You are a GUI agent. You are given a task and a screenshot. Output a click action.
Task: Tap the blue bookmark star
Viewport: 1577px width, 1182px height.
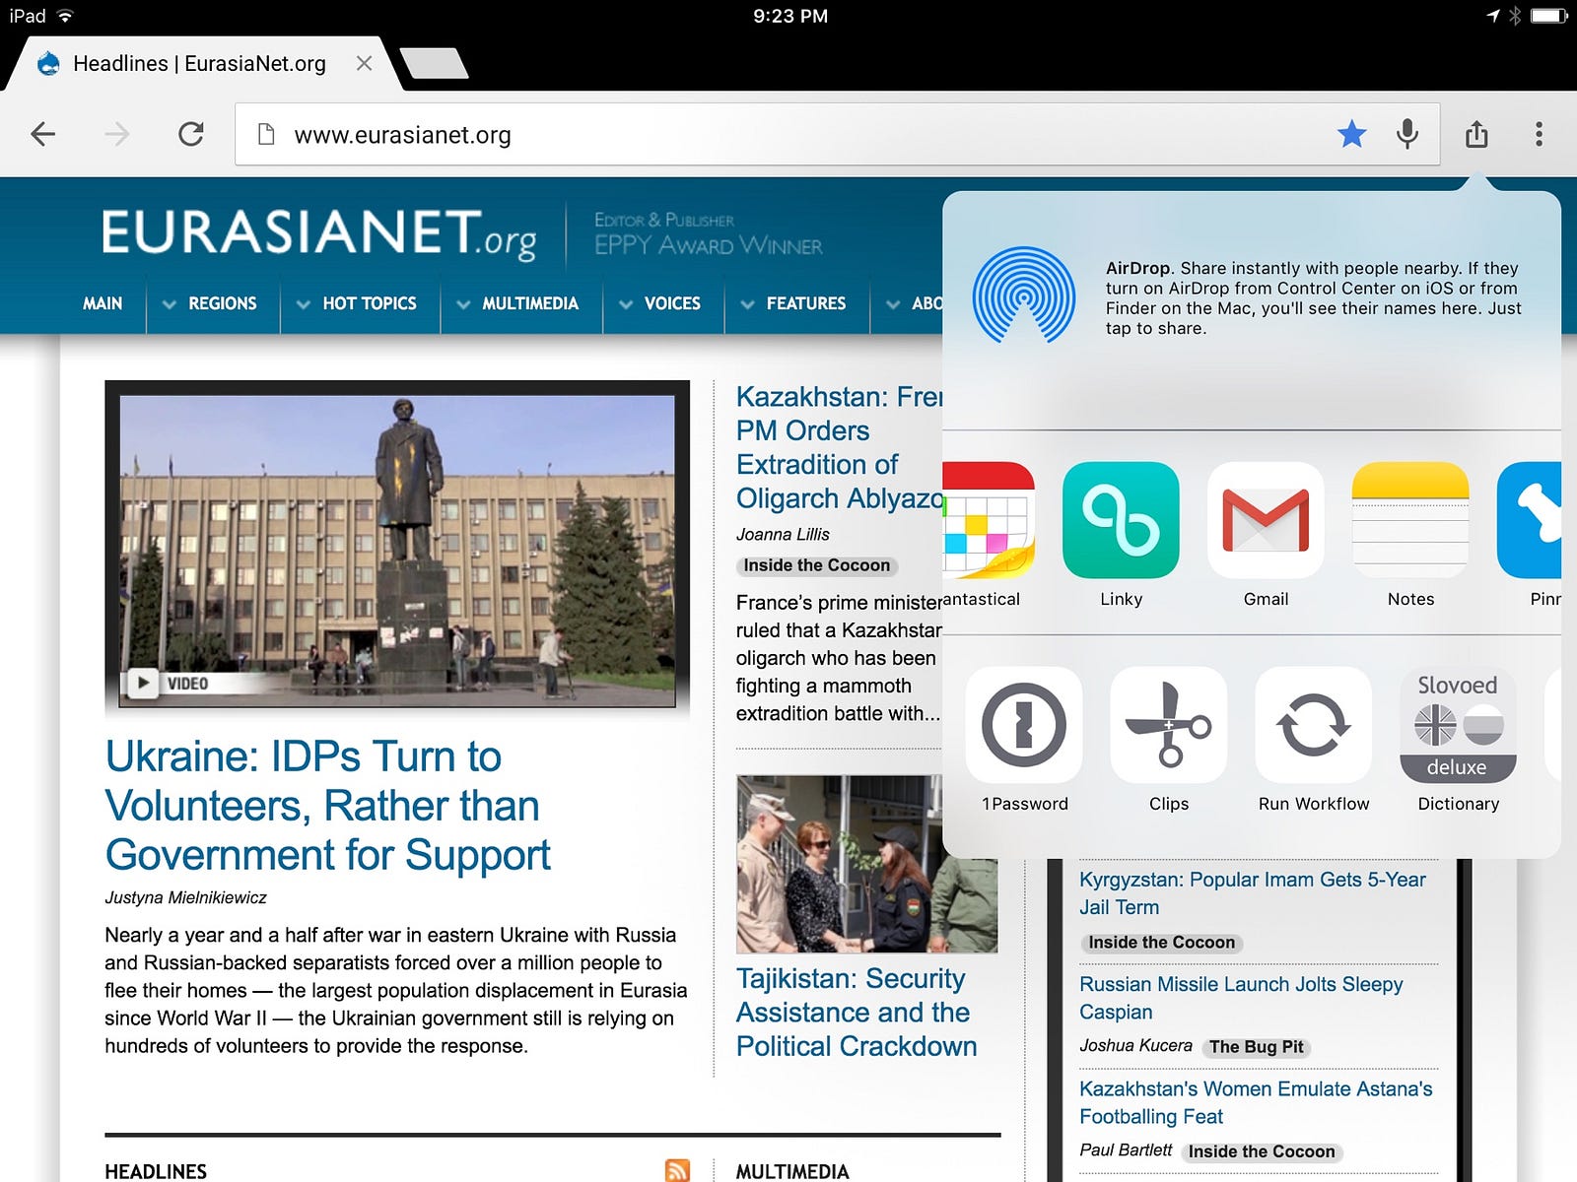tap(1352, 134)
